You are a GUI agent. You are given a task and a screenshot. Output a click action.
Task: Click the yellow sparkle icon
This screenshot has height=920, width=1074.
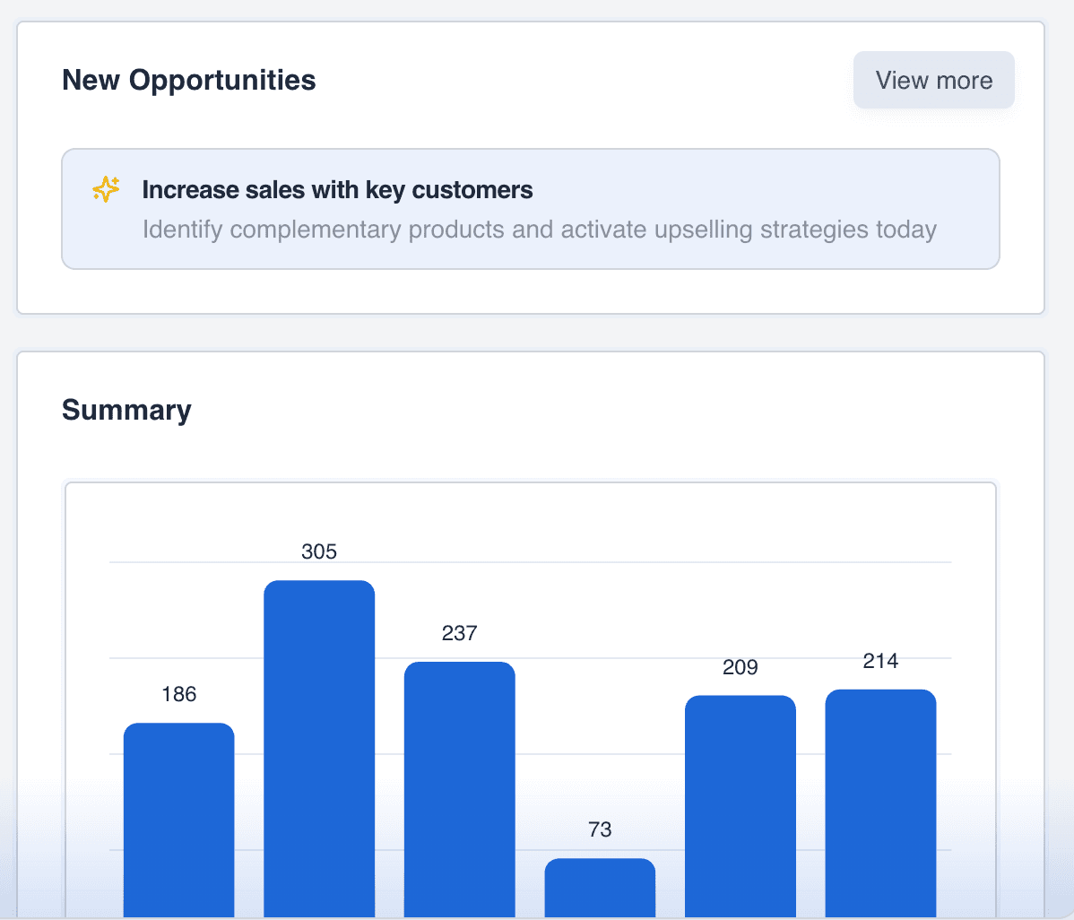point(106,189)
